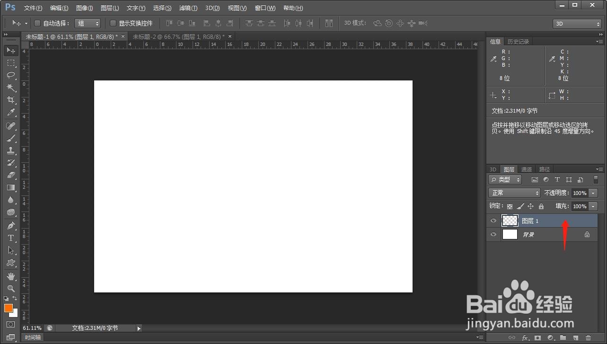Toggle lock all for the layer

click(541, 206)
